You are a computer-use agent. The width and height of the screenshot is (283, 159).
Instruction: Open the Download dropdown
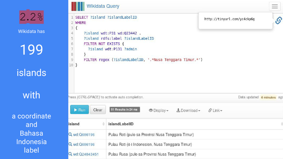click(x=188, y=110)
